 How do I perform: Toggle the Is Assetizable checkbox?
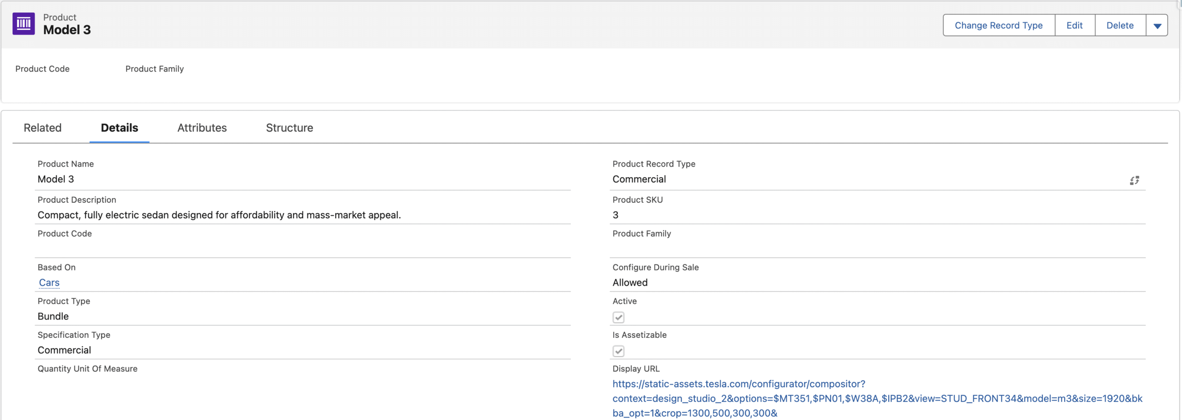tap(619, 351)
